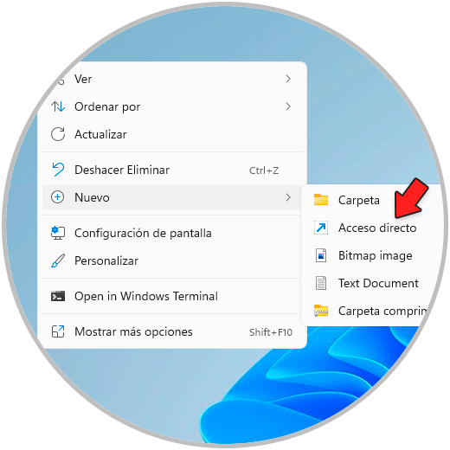450x450 pixels.
Task: Expand the Ver submenu chevron
Action: click(288, 79)
